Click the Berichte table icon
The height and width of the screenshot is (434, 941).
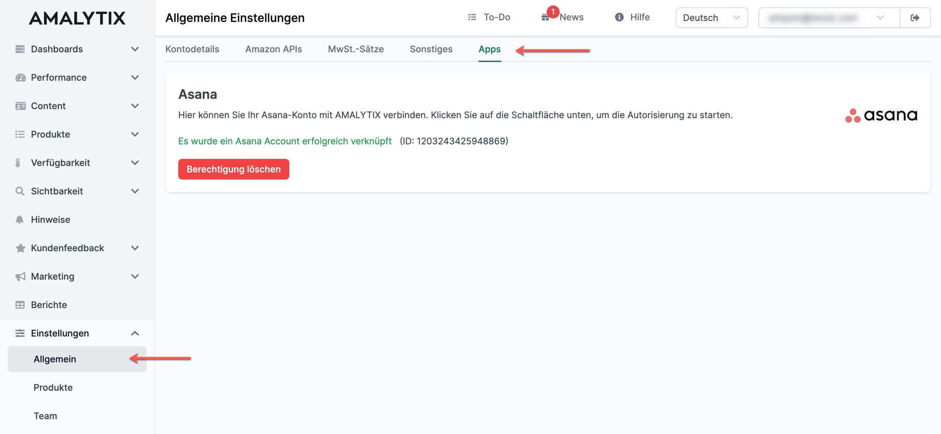coord(20,305)
